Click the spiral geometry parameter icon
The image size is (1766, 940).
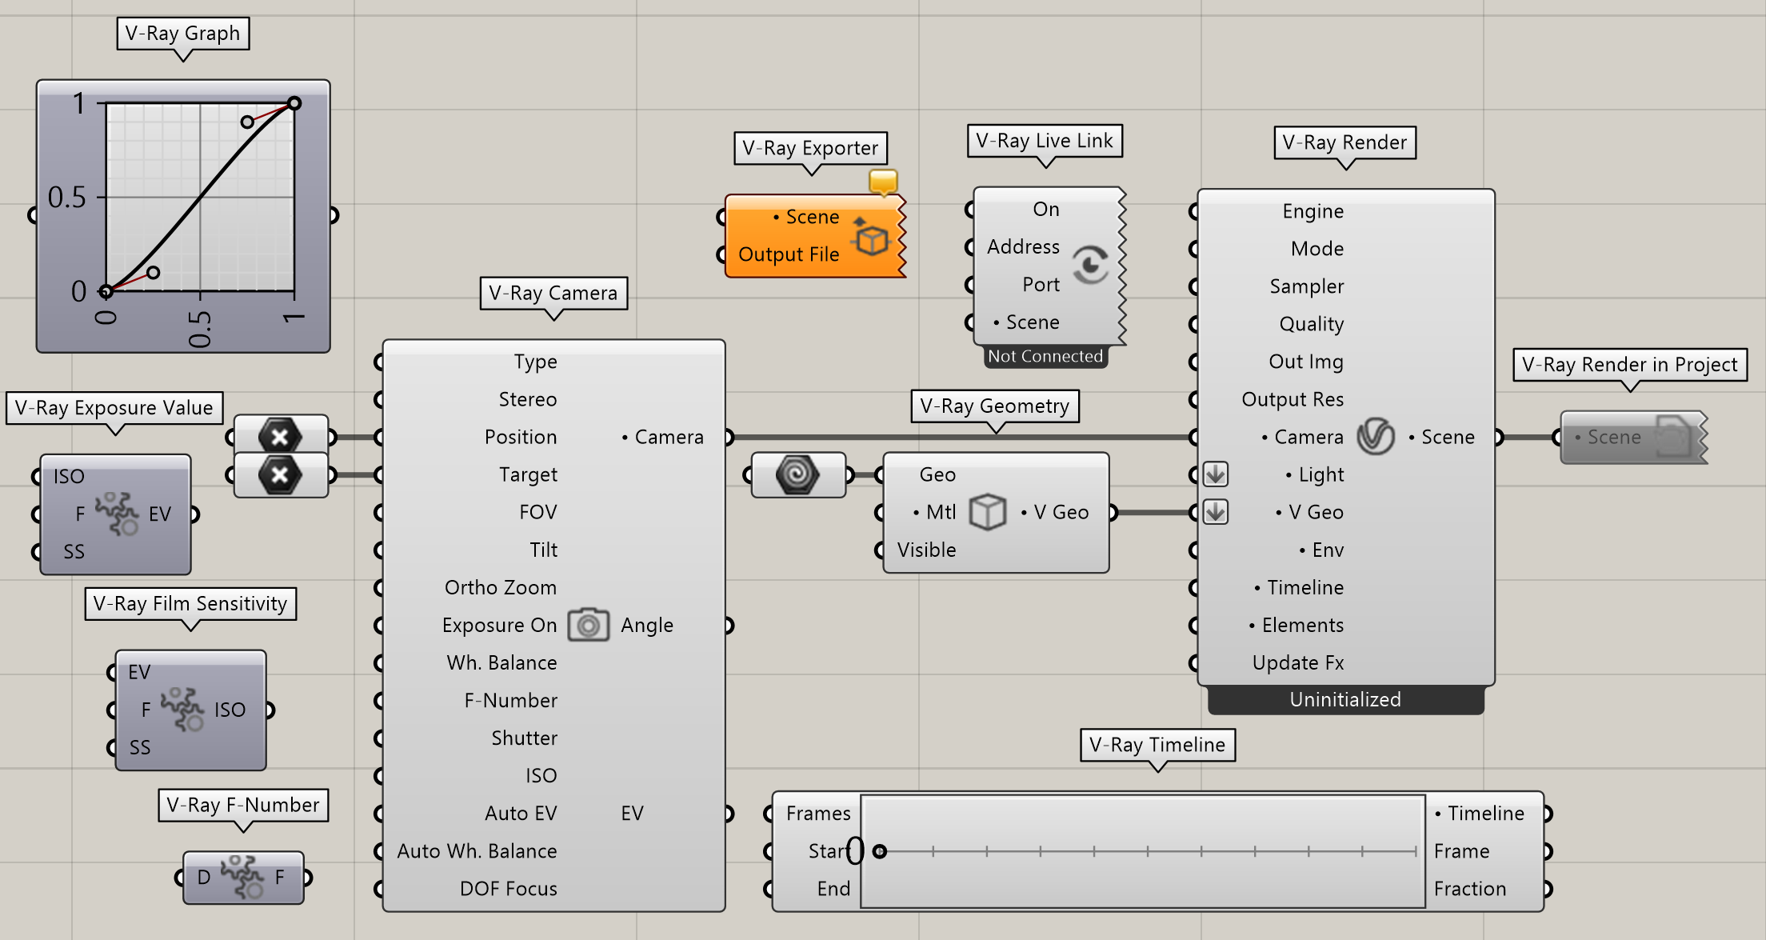pos(797,475)
